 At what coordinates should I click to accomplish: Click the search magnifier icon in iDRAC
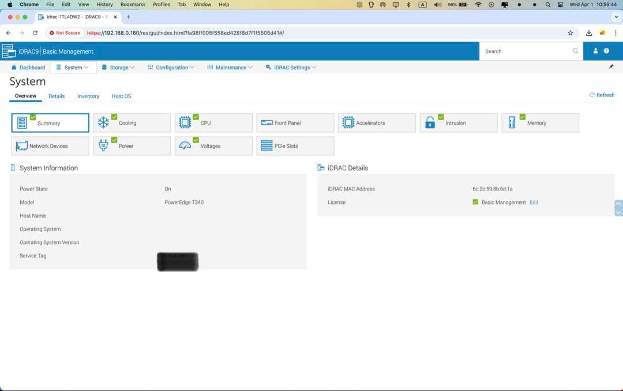(575, 51)
